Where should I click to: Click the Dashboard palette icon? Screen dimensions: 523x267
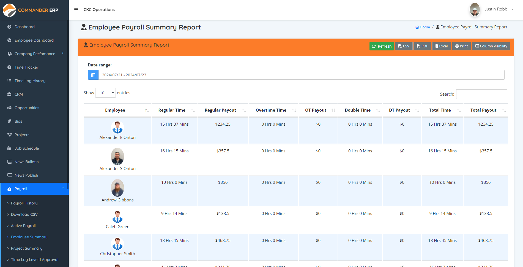click(x=9, y=27)
